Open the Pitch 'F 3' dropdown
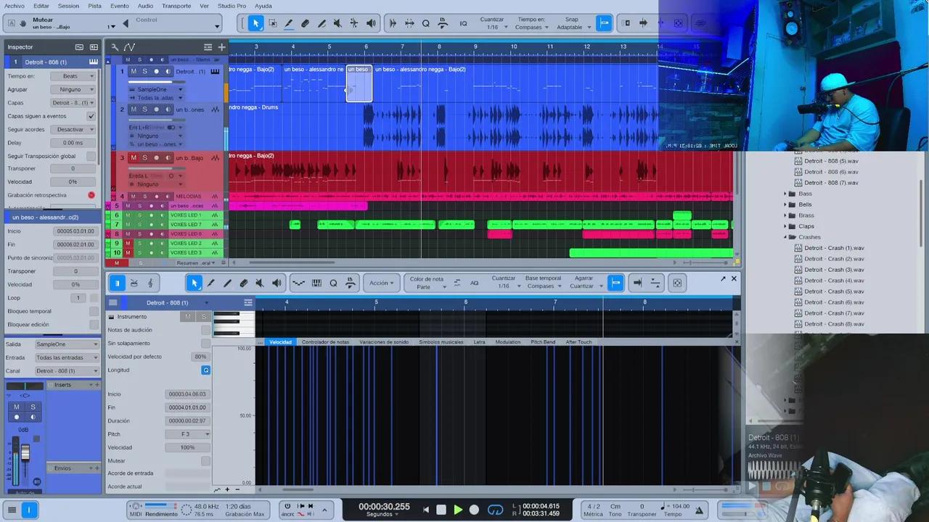The width and height of the screenshot is (929, 522). 189,434
